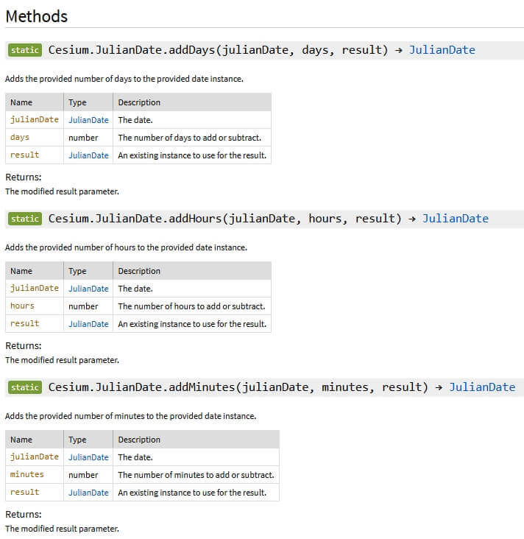Click 'The modified result parameter.' under addDays
Screen dimensions: 524x539
(62, 191)
